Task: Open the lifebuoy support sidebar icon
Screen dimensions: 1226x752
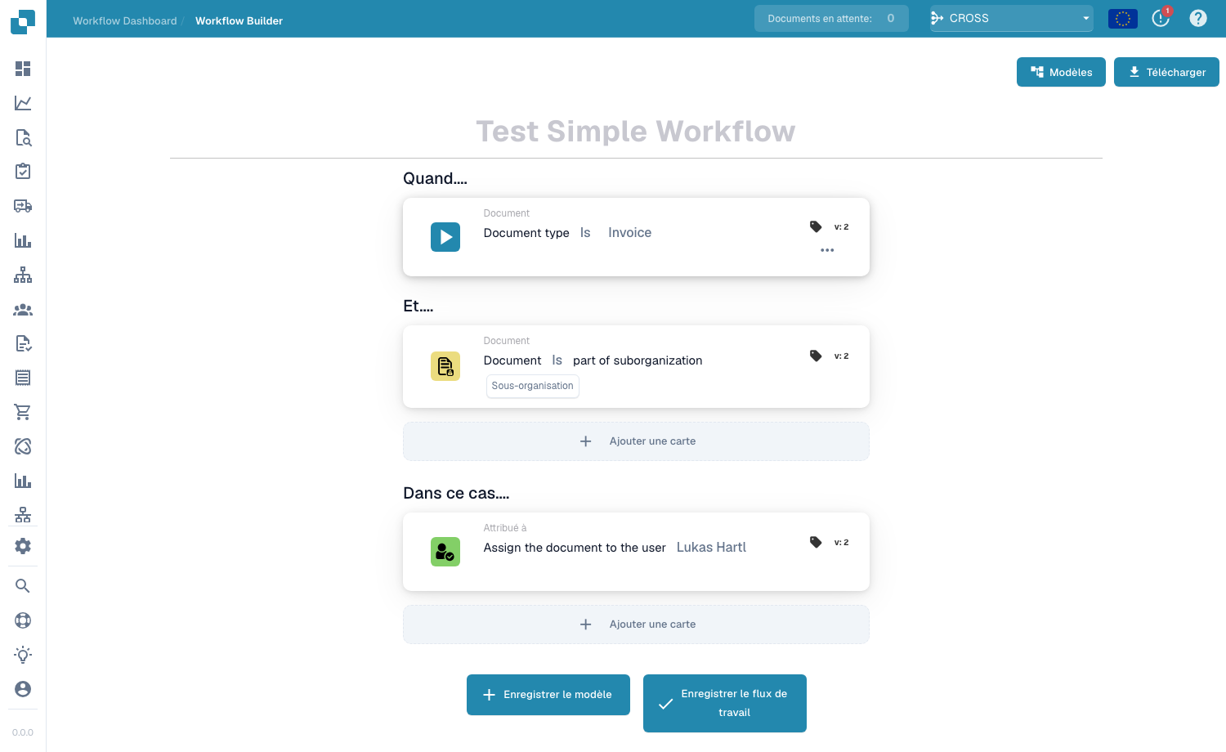Action: (23, 620)
